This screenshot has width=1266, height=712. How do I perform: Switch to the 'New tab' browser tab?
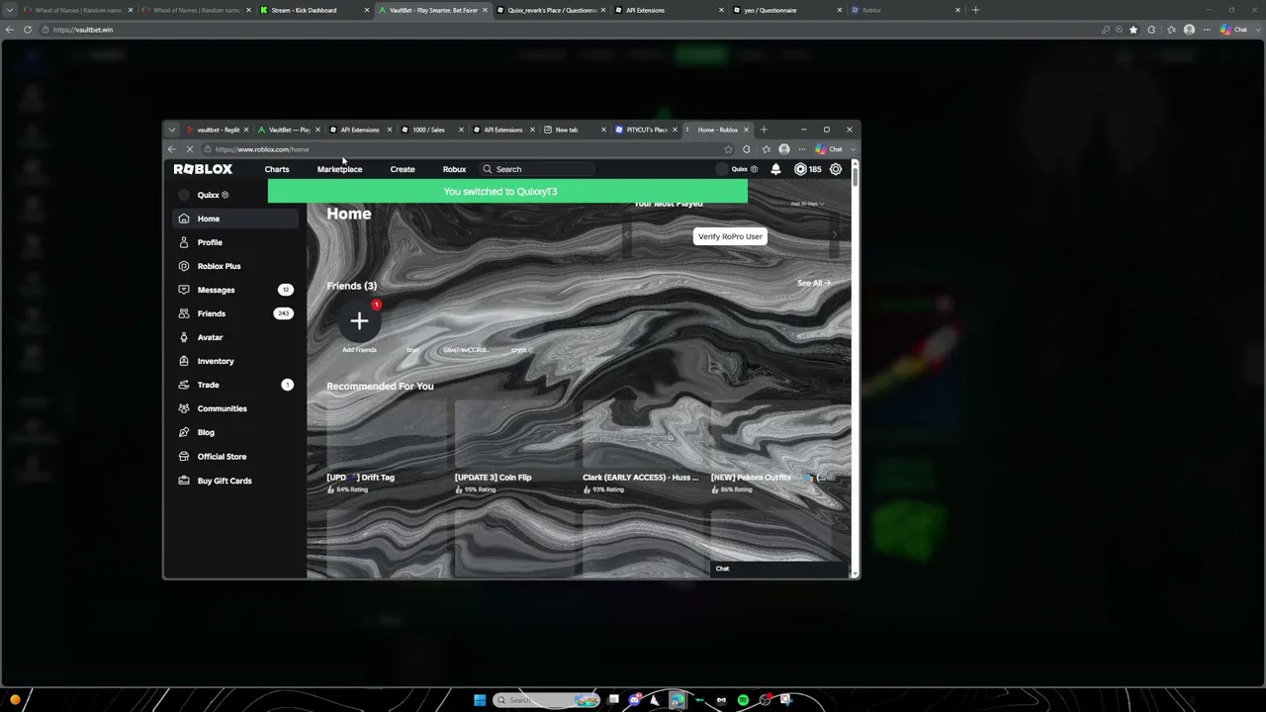575,130
